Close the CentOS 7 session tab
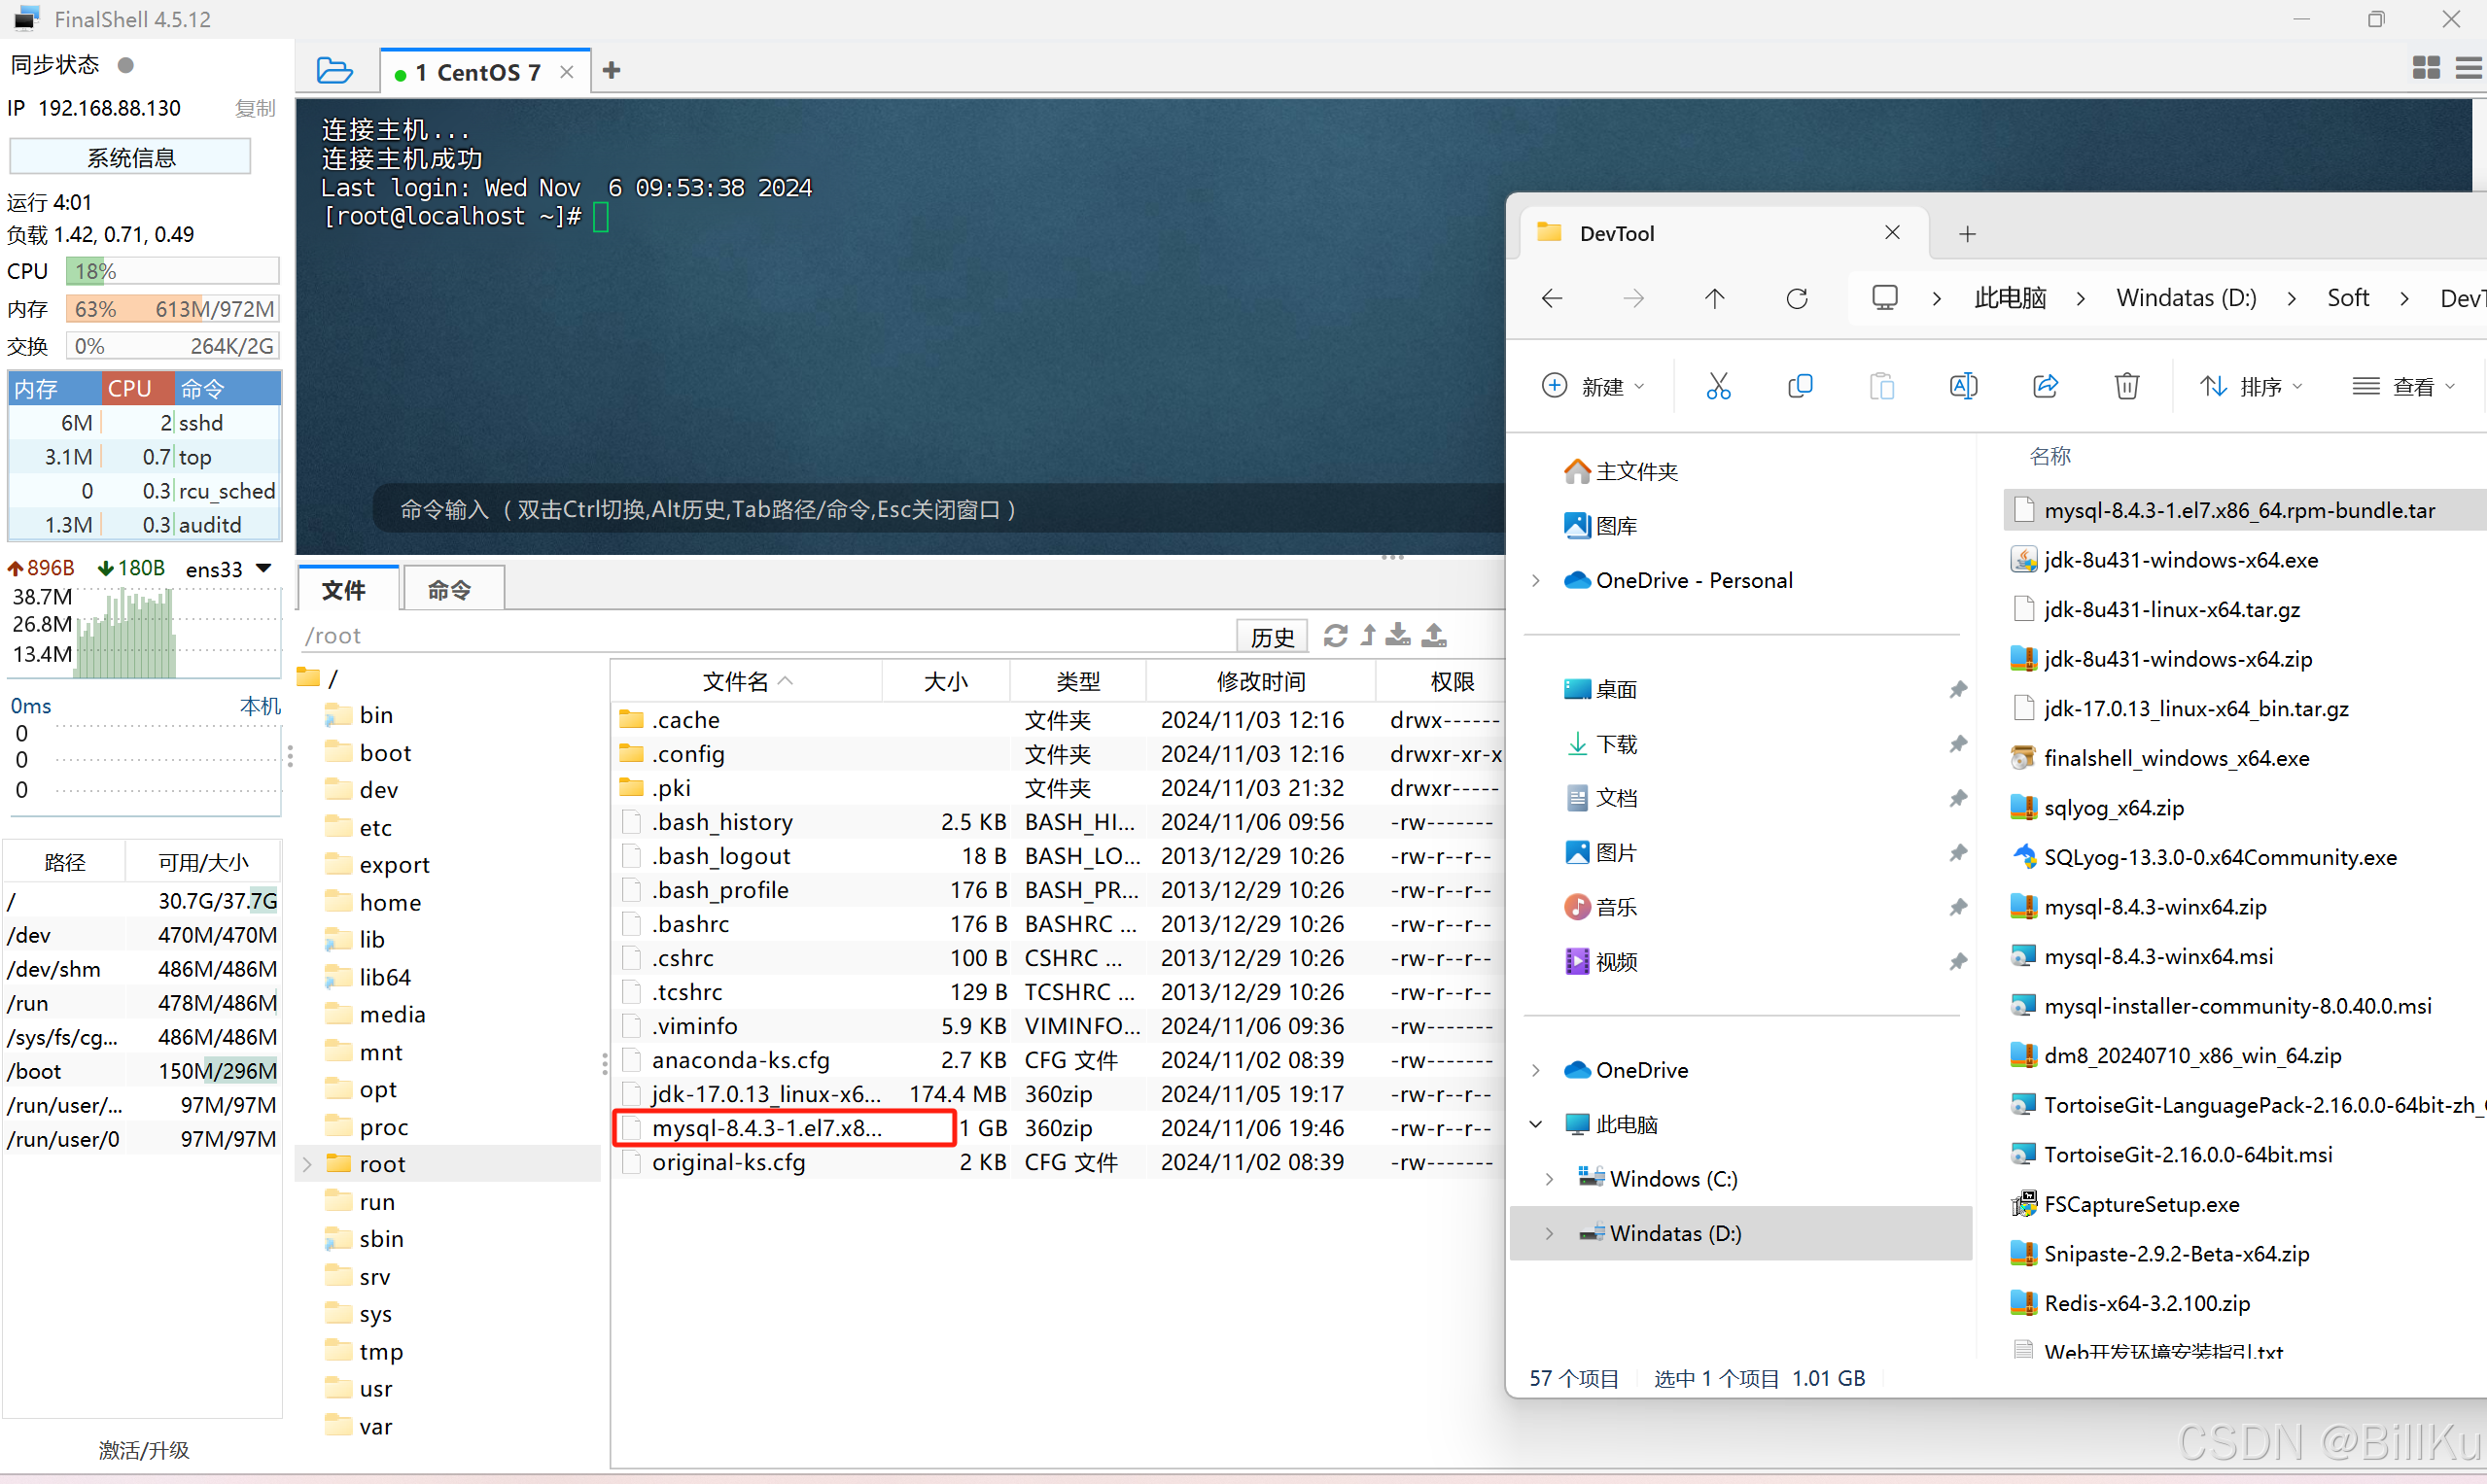The width and height of the screenshot is (2487, 1484). [x=567, y=72]
